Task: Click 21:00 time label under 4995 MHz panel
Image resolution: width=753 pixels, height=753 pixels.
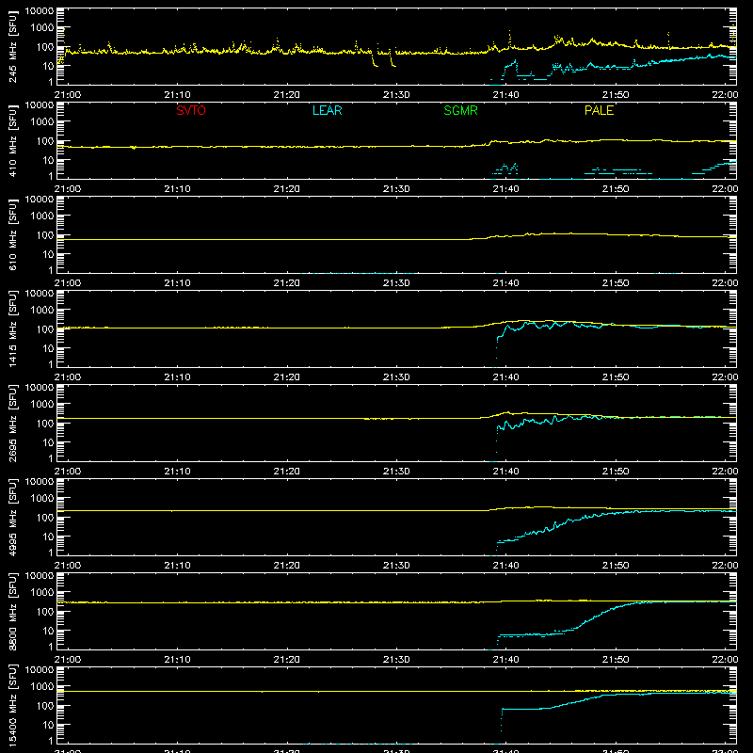Action: (x=67, y=566)
